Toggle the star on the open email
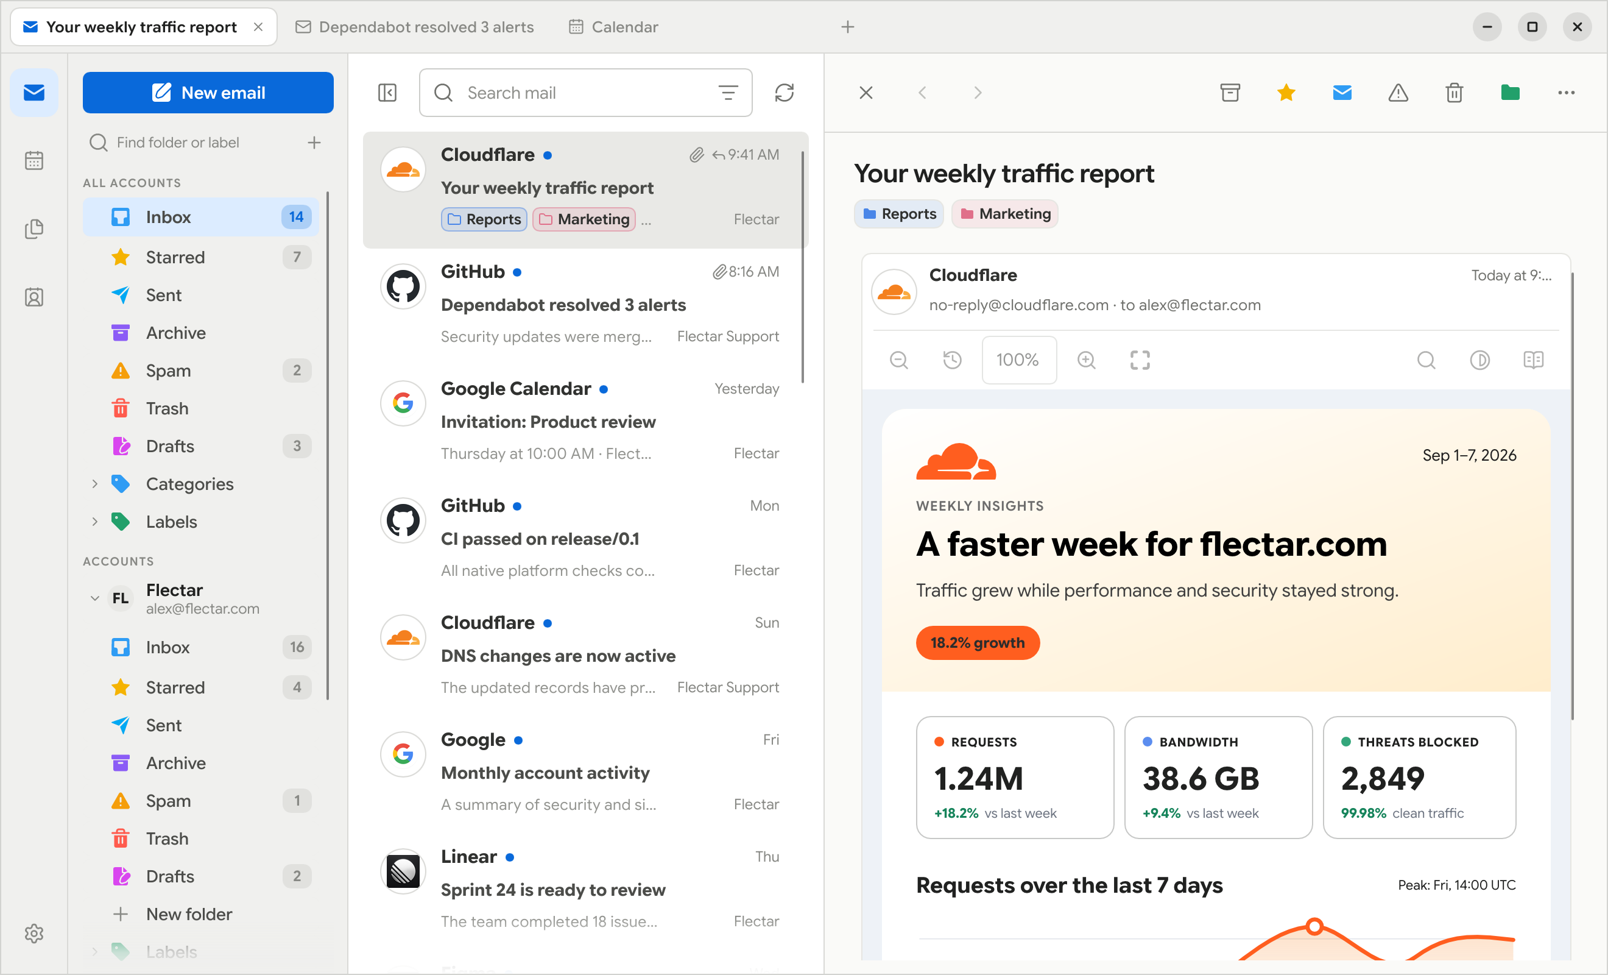The image size is (1608, 975). click(1286, 93)
